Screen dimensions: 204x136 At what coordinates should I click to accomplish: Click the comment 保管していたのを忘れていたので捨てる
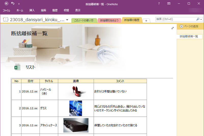(x=116, y=125)
